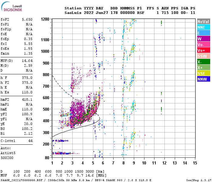Click the 5 MHz x-axis label
The width and height of the screenshot is (212, 182).
click(x=93, y=163)
